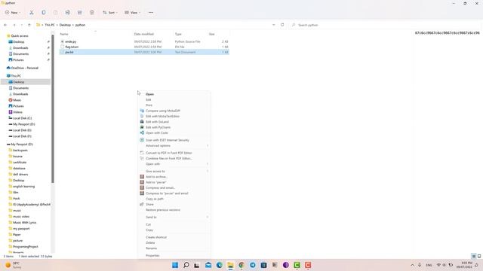Screen dimensions: 483x271
Task: Select Music under This PC
Action: (x=15, y=100)
